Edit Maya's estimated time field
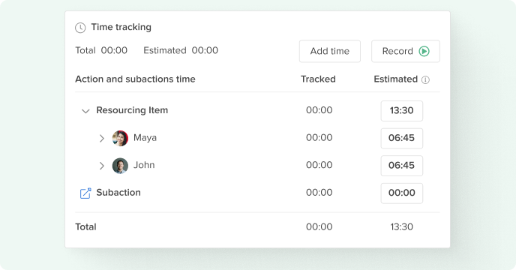Screen dimensions: 516x270 [x=401, y=138]
